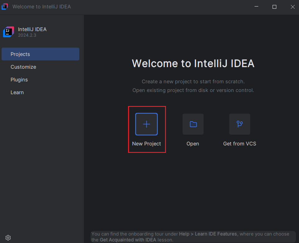Select the Projects tab
Viewport: 299px width, 243px height.
click(x=40, y=54)
